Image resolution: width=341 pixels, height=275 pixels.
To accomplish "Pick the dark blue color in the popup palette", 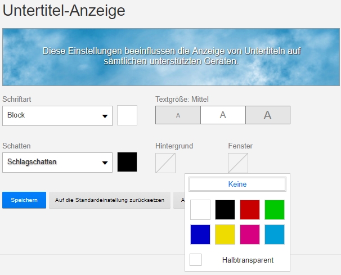I will [x=200, y=235].
